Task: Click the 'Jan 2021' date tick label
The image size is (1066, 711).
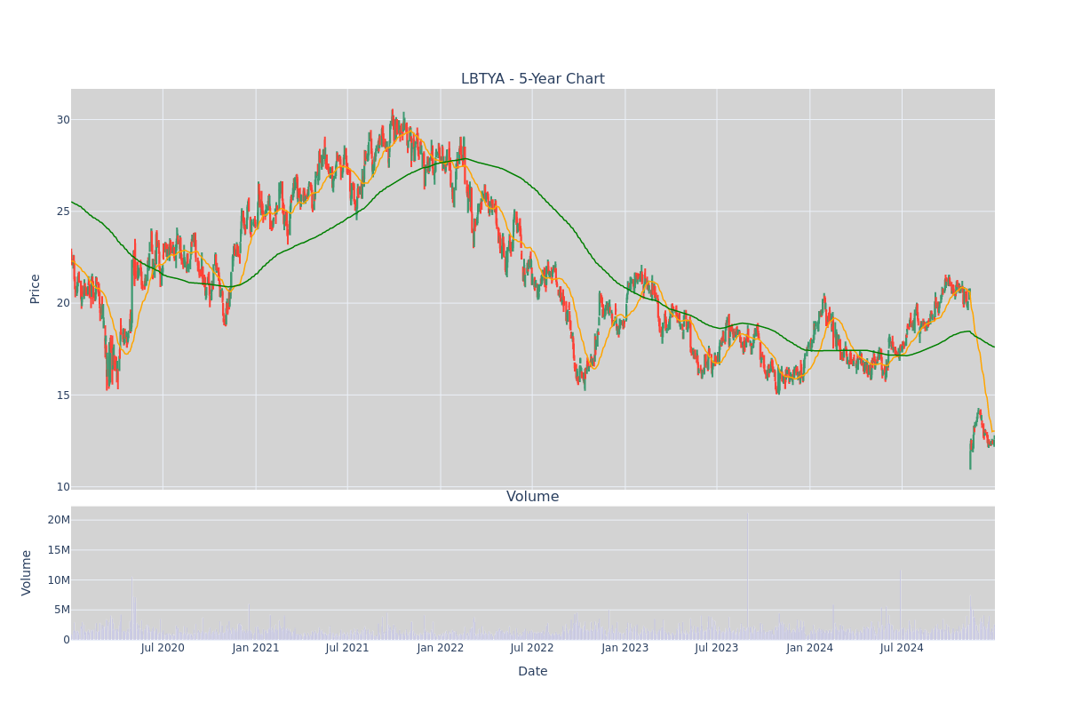Action: coord(256,648)
